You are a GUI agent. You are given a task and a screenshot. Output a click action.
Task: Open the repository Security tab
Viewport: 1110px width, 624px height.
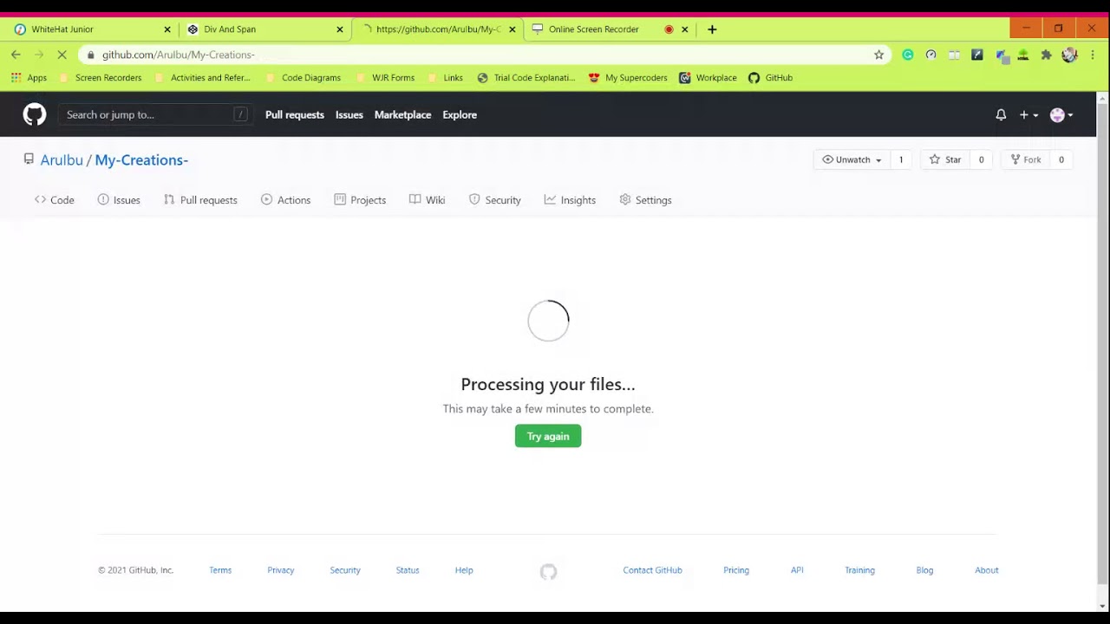tap(495, 200)
